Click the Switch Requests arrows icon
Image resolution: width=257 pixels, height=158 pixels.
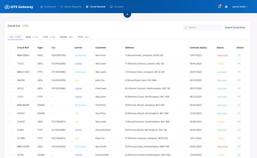click(62, 7)
